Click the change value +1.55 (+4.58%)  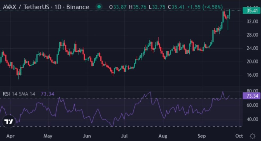pos(205,7)
